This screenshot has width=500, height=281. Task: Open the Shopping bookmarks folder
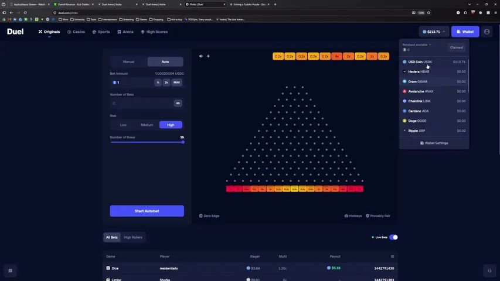[x=156, y=19]
